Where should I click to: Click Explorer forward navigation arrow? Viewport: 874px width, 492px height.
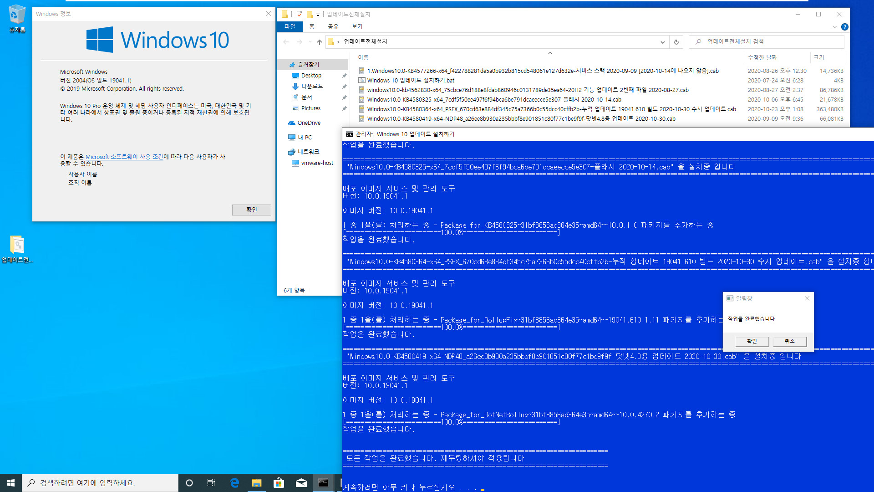pyautogui.click(x=299, y=42)
